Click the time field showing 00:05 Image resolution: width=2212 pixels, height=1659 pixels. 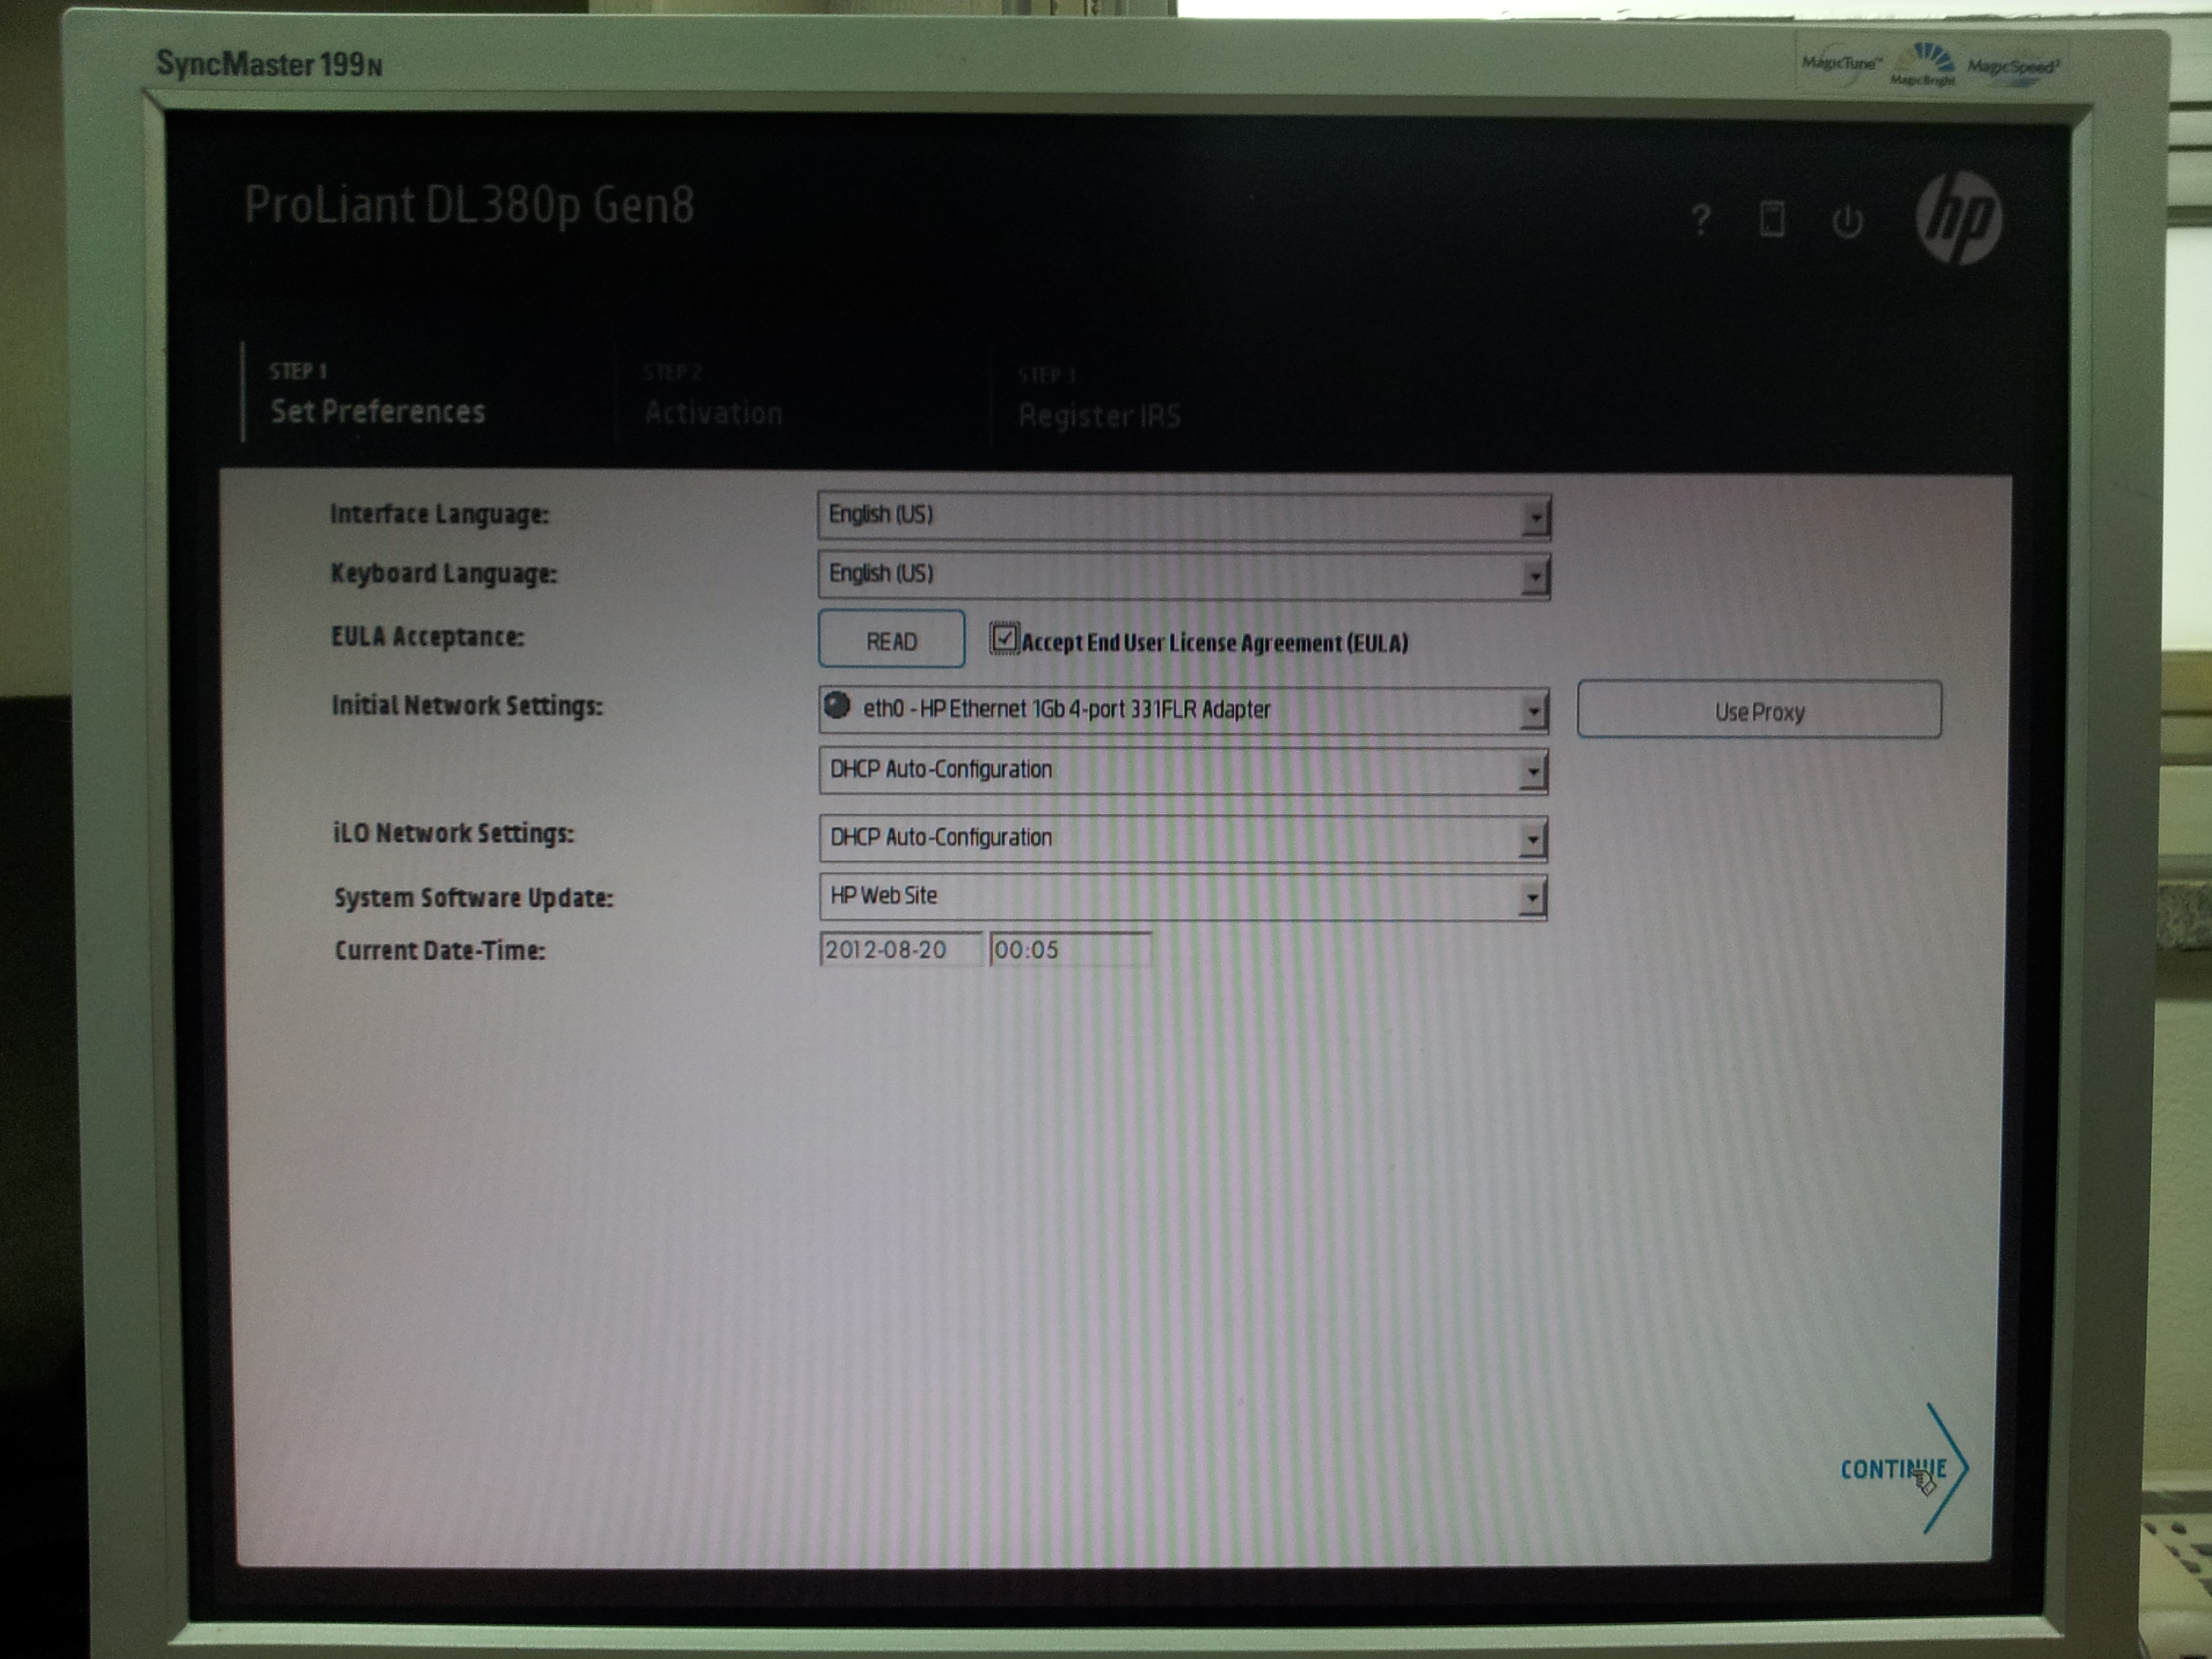point(1070,950)
